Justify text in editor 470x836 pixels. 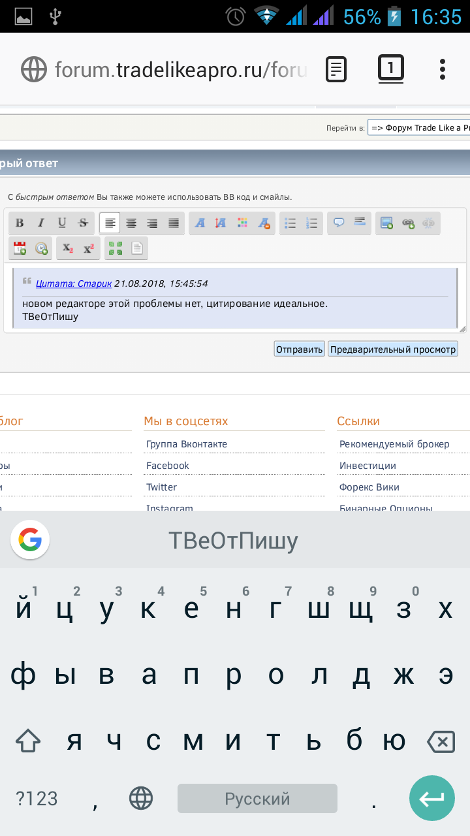[x=174, y=223]
